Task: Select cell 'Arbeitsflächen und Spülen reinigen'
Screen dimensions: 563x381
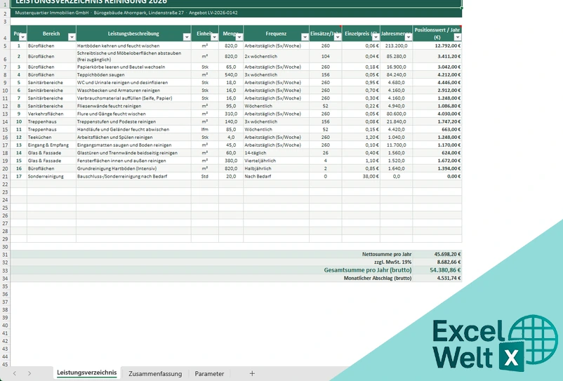Action: pos(133,138)
